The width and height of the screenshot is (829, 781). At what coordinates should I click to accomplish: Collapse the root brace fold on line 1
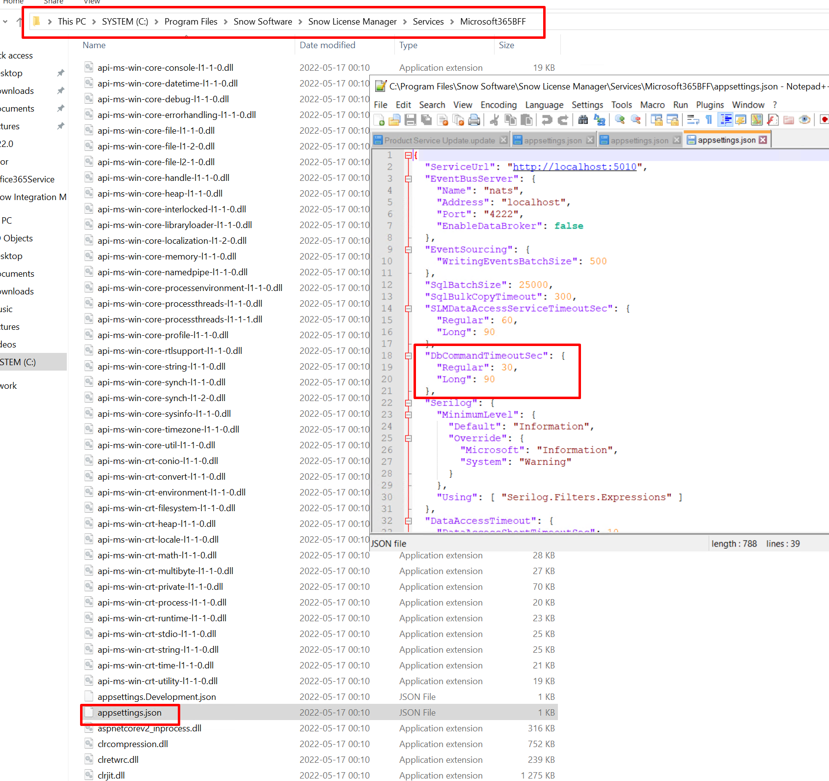pos(408,155)
